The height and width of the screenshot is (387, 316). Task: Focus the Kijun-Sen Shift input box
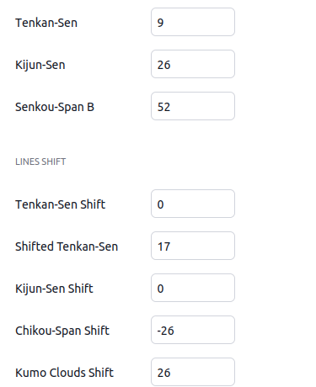pyautogui.click(x=193, y=288)
